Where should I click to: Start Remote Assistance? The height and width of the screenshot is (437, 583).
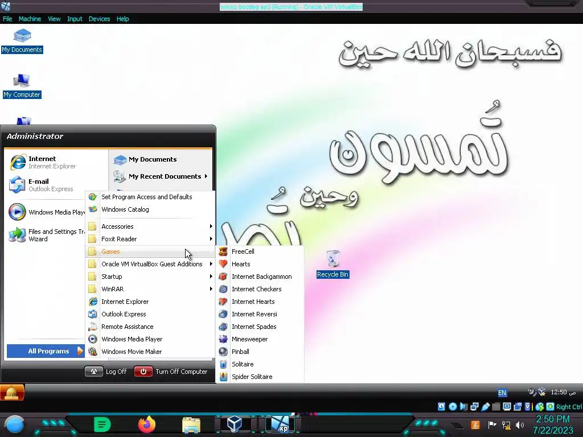click(x=150, y=327)
